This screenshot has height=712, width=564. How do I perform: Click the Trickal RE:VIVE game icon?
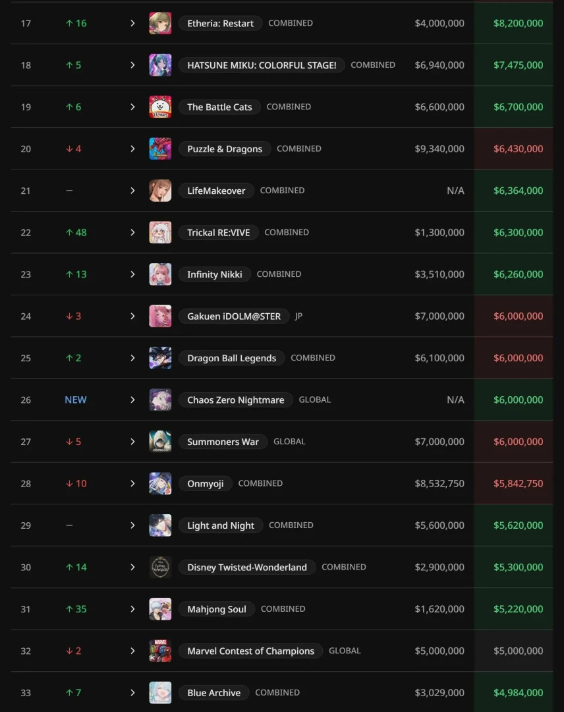tap(160, 233)
